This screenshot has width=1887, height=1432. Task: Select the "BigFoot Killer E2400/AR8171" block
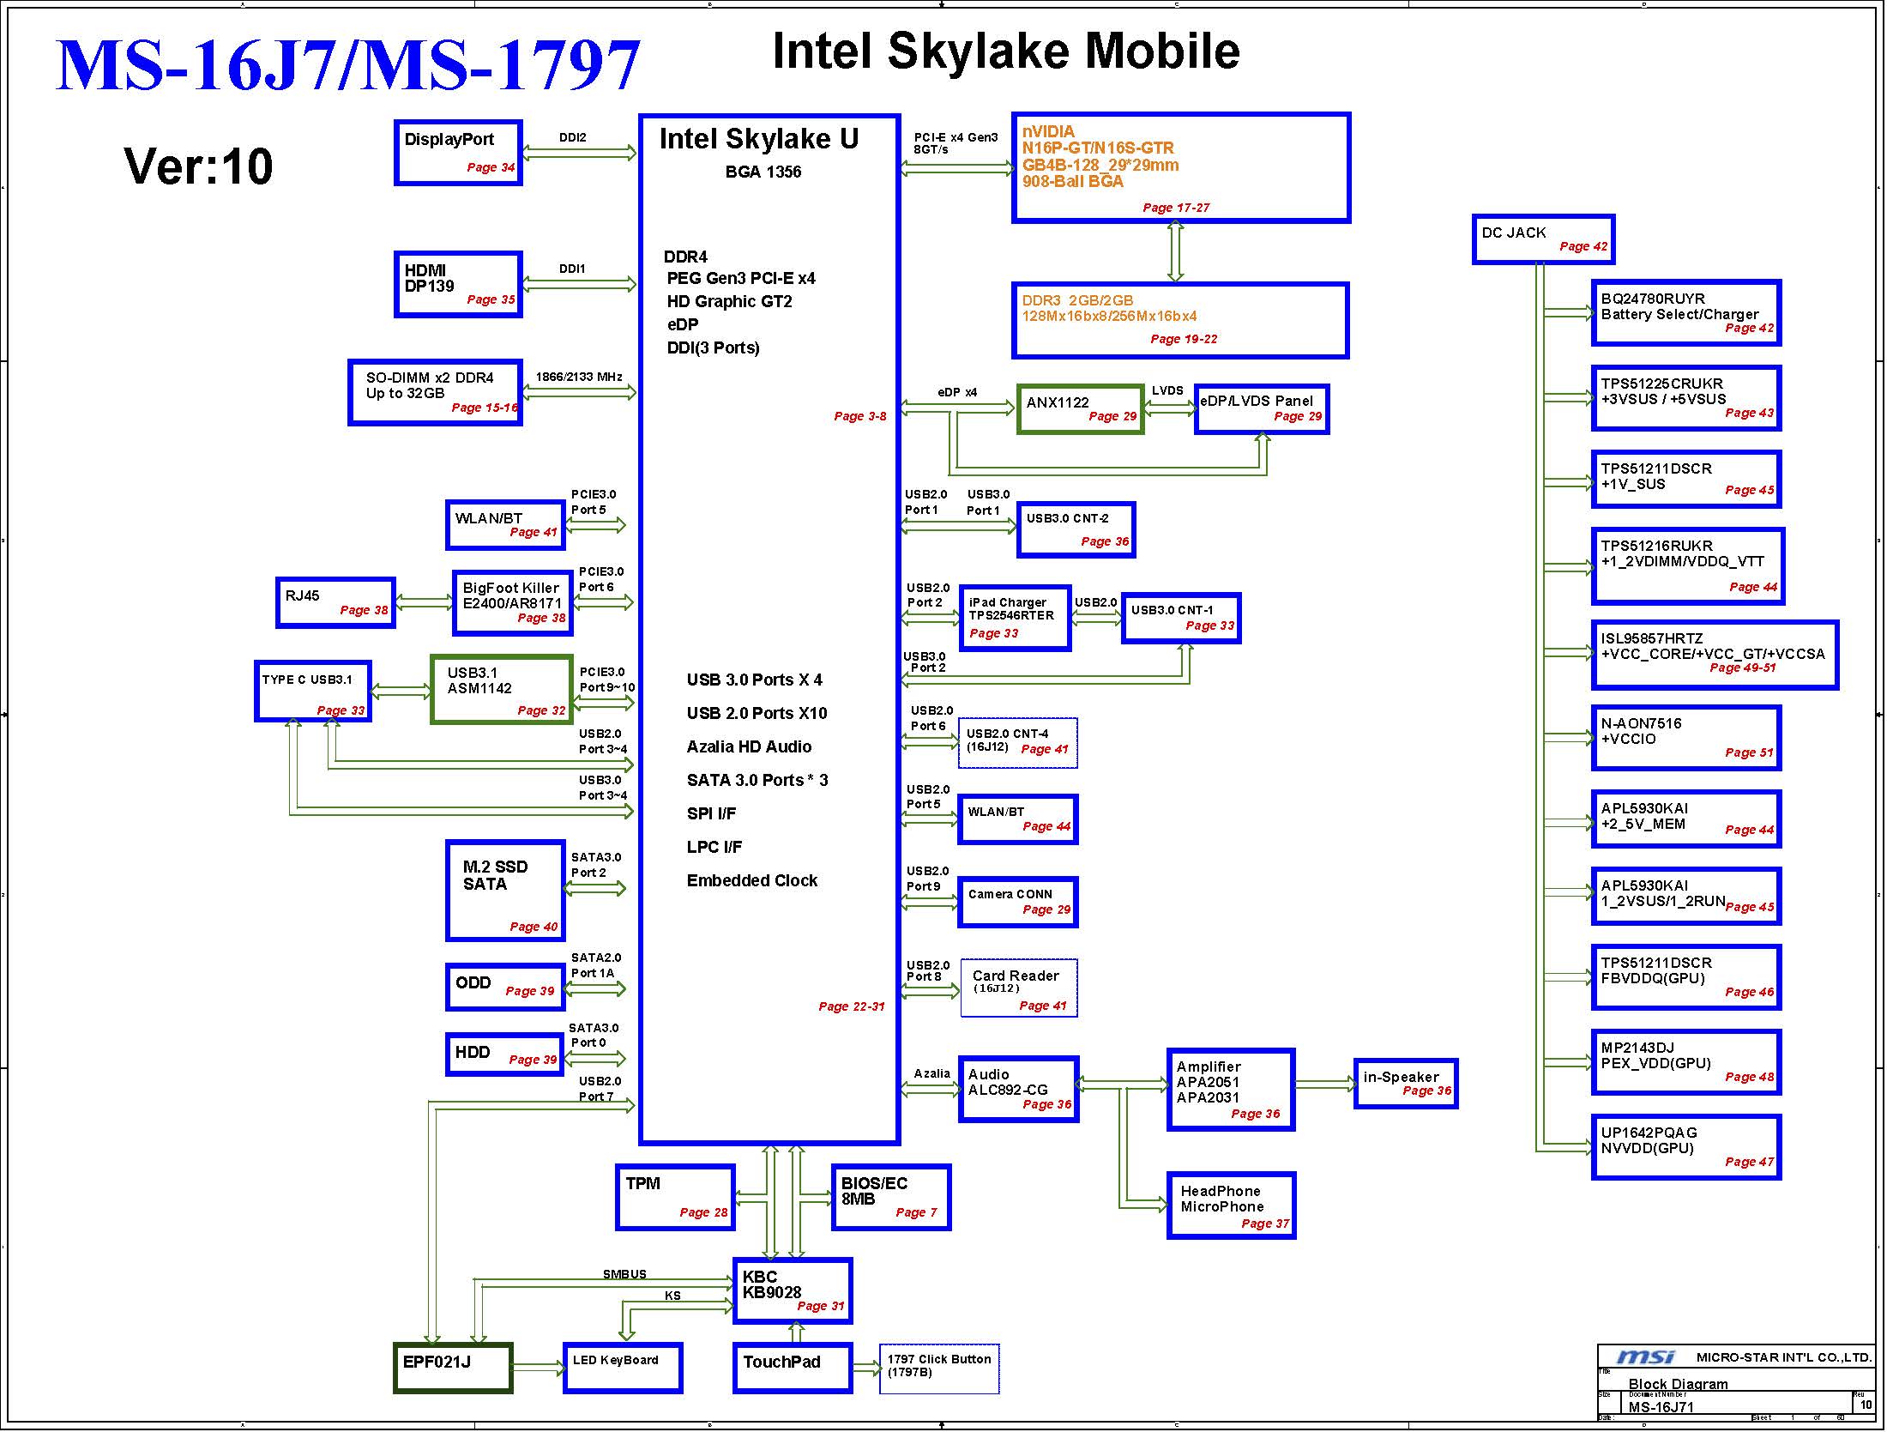tap(513, 603)
